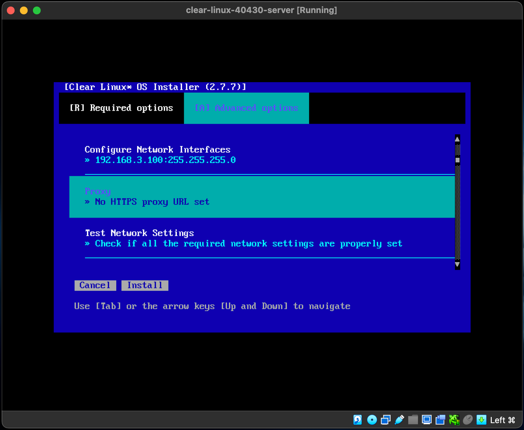
Task: Click the recording status indicator icon
Action: (x=440, y=420)
